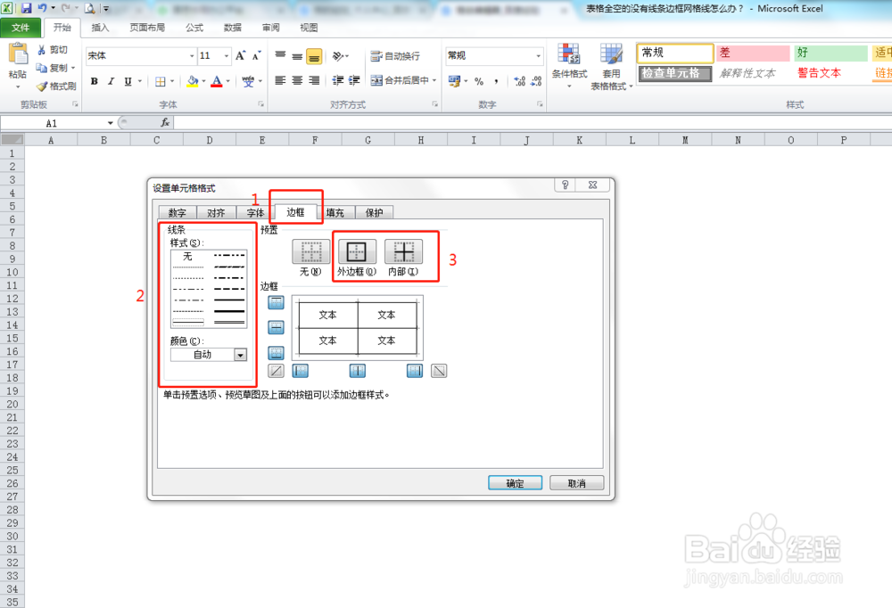This screenshot has width=892, height=608.
Task: Select the diagonal border button in the dialog
Action: click(x=277, y=370)
